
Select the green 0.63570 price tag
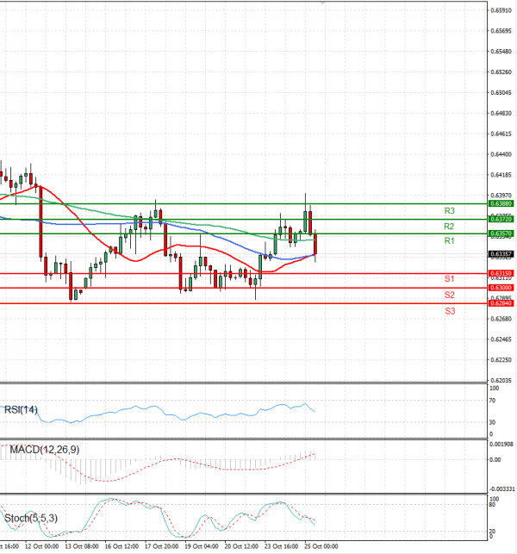click(501, 233)
